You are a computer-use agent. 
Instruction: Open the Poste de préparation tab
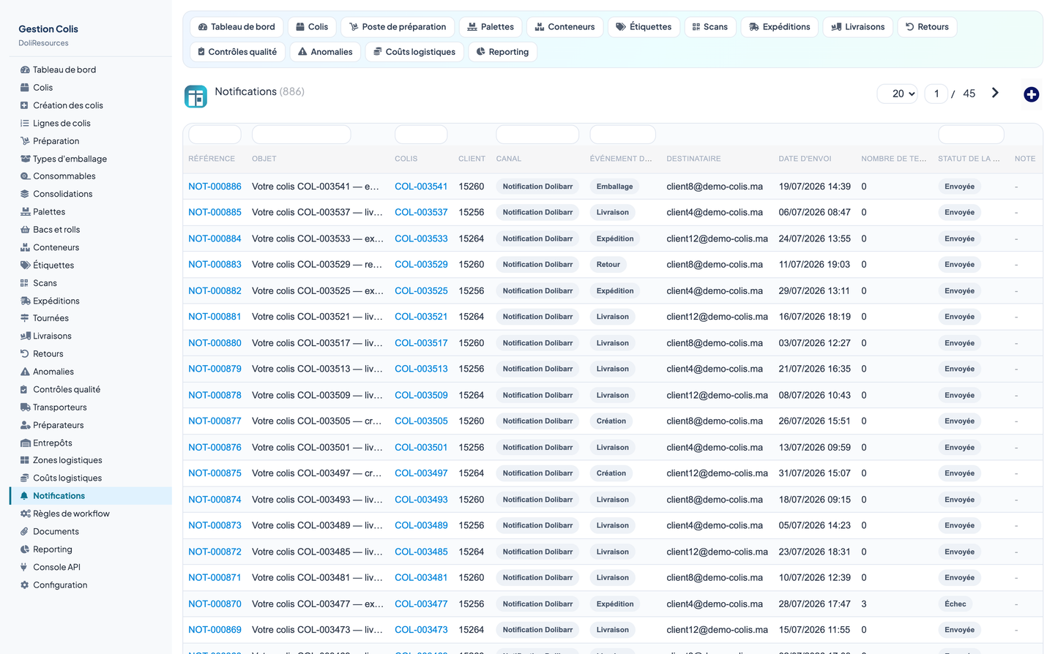(x=398, y=27)
